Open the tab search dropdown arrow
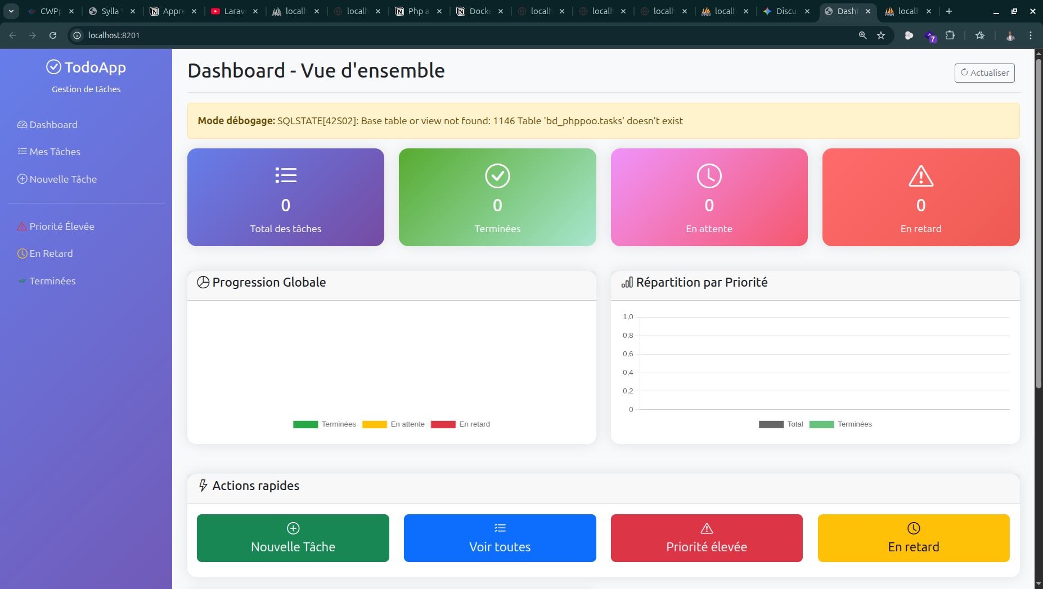The height and width of the screenshot is (589, 1043). pyautogui.click(x=11, y=11)
